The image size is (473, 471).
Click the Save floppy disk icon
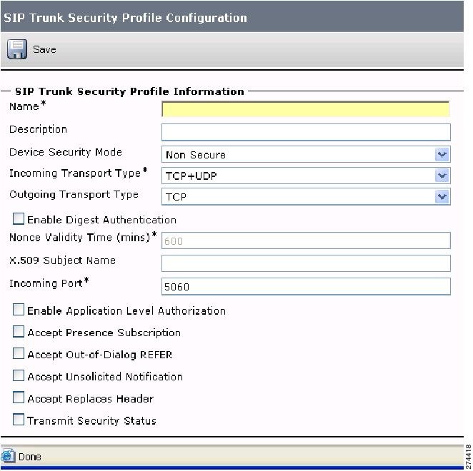[17, 49]
